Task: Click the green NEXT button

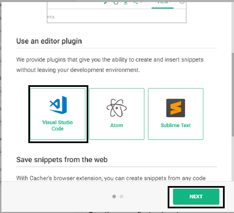Action: [196, 197]
